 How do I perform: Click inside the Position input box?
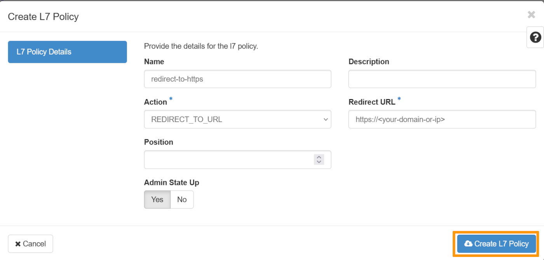point(229,159)
